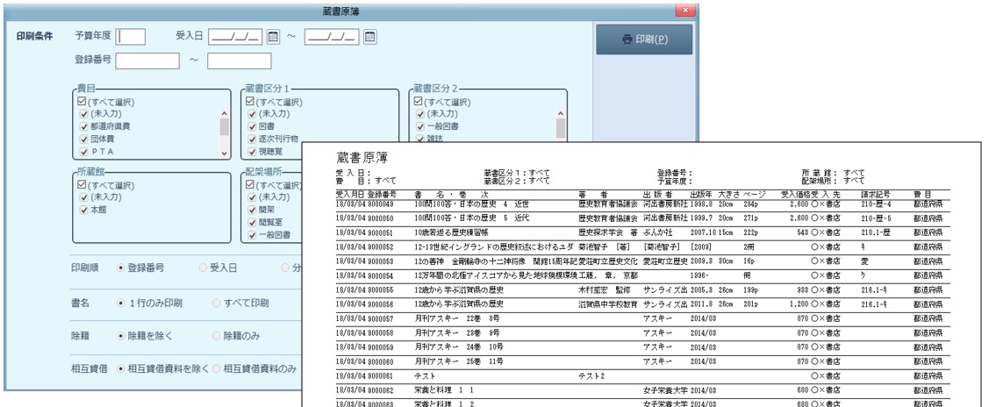Uncheck 視聴覚 in 蔵書区分１
This screenshot has height=407, width=989.
(x=252, y=152)
